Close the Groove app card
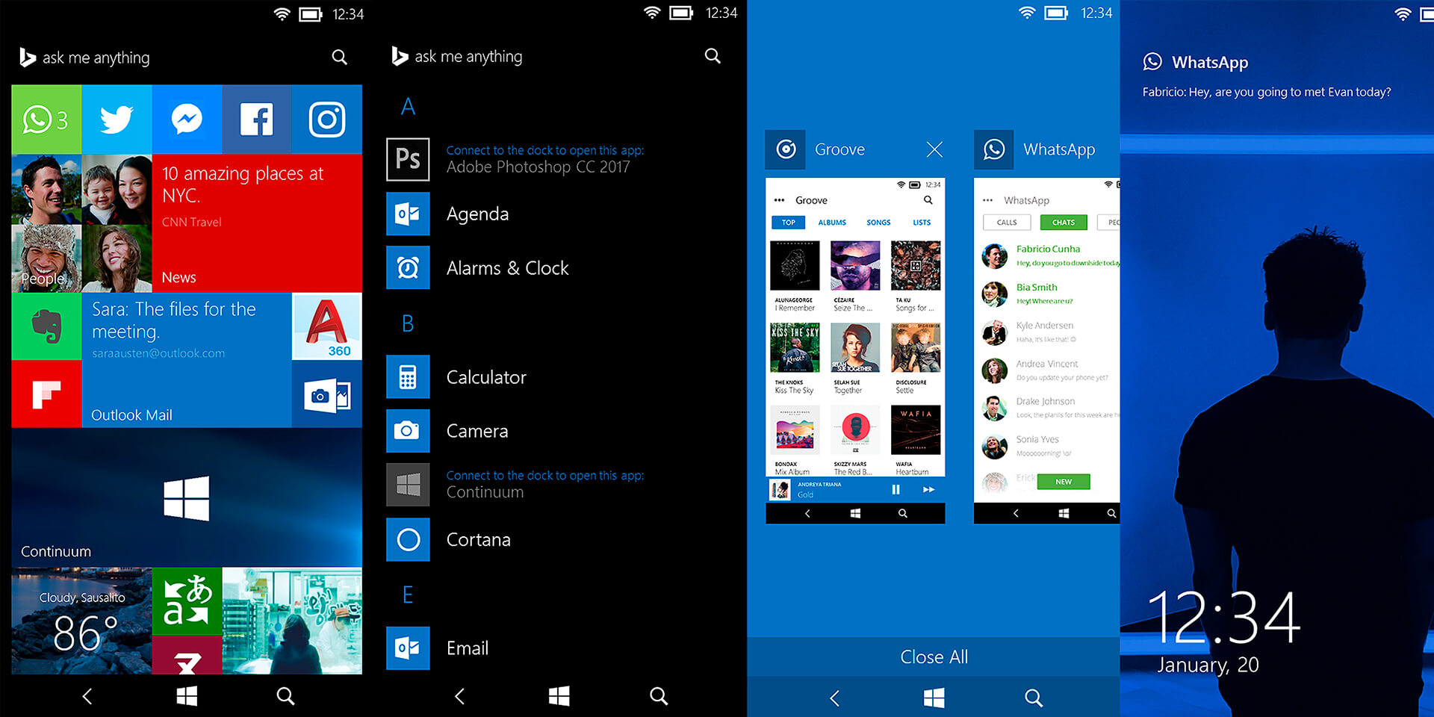 pos(934,149)
